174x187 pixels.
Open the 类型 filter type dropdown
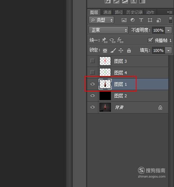click(x=102, y=20)
